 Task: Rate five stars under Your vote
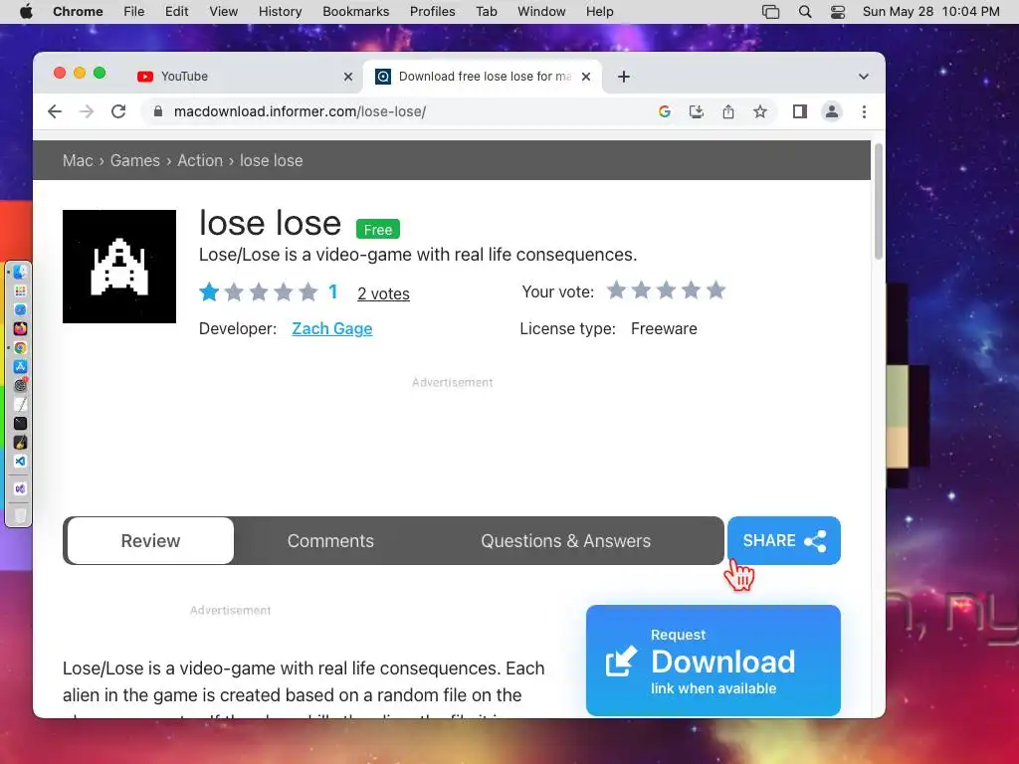[x=716, y=290]
